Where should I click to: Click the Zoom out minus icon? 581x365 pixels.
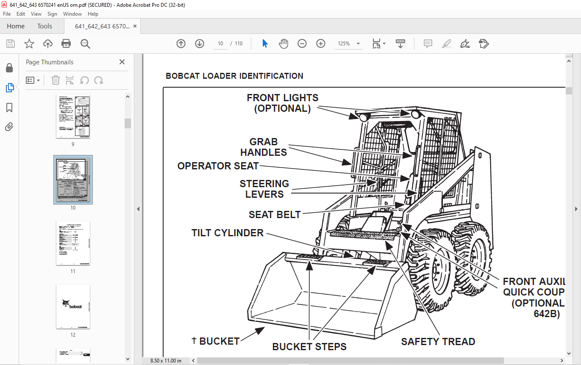coord(302,44)
